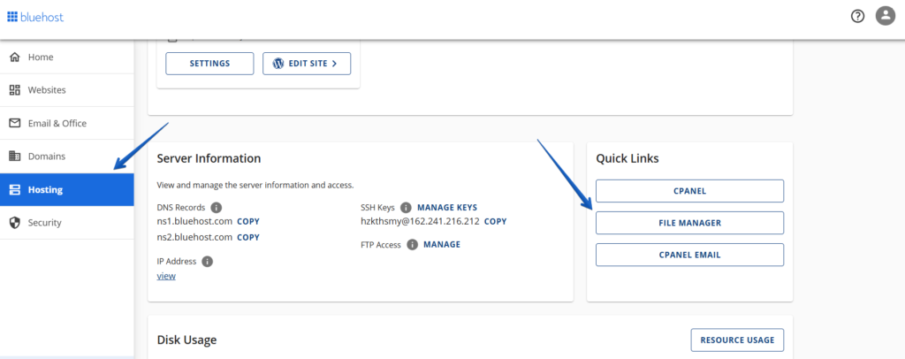Image resolution: width=905 pixels, height=359 pixels.
Task: Click 'View and manage the server information' text
Action: coord(255,186)
